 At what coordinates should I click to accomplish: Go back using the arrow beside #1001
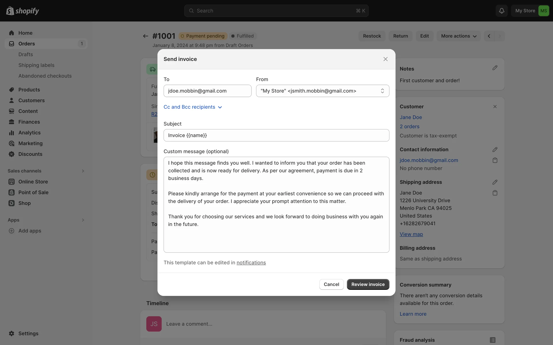point(145,36)
